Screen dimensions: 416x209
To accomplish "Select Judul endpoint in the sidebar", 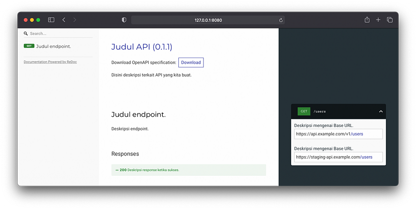I will [53, 46].
